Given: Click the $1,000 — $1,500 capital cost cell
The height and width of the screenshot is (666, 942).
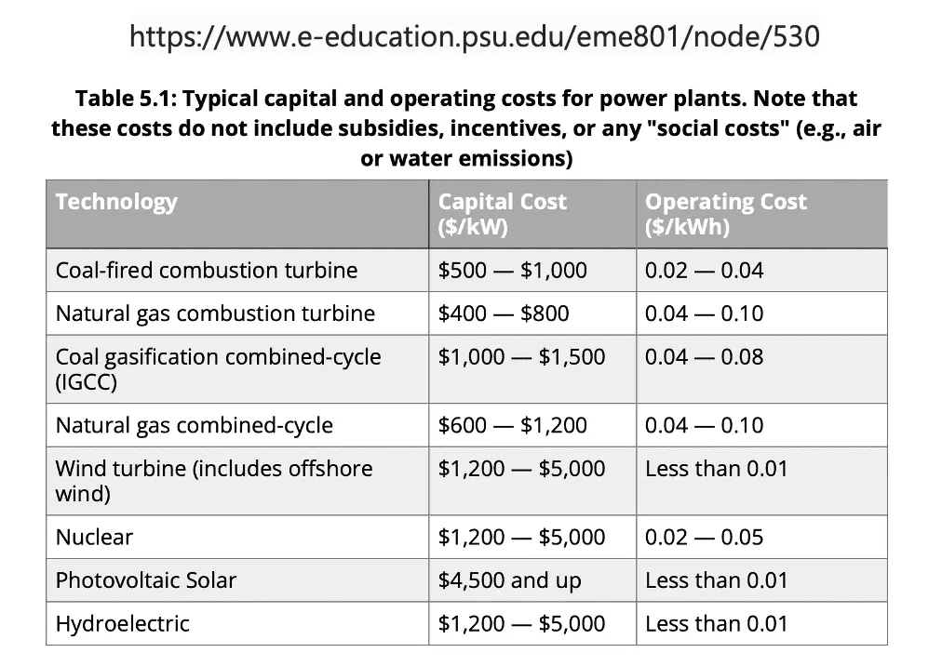Looking at the screenshot, I should [x=521, y=357].
